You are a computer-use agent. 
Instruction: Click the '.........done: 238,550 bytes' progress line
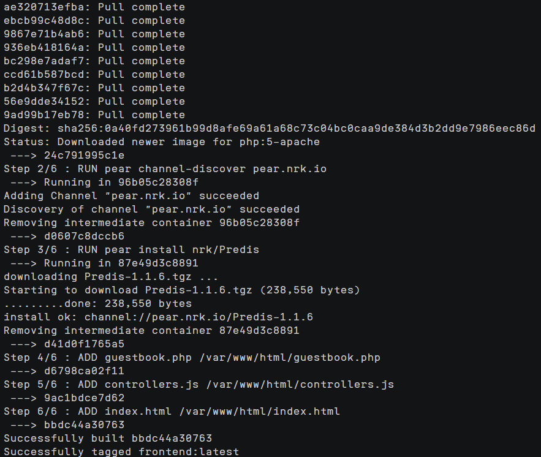(x=97, y=303)
